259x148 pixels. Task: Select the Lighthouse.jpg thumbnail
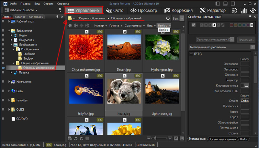(162, 91)
